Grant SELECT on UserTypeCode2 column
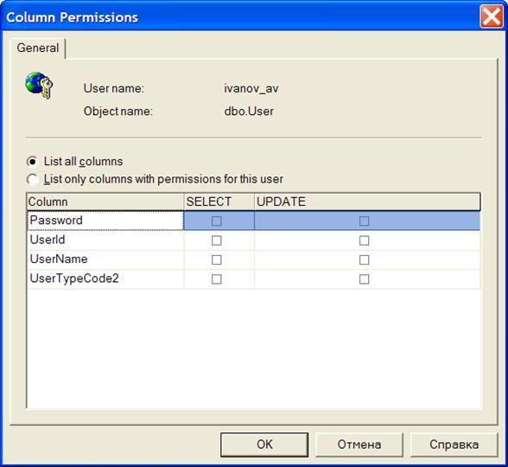Viewport: 508px width, 467px height. tap(216, 279)
